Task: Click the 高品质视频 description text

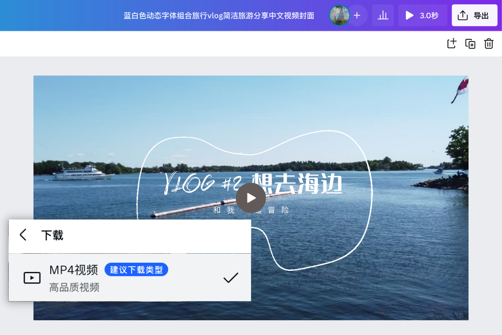Action: click(x=74, y=287)
